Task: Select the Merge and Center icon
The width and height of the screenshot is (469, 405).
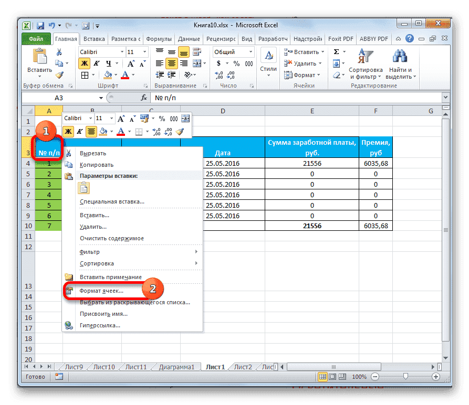Action: pyautogui.click(x=197, y=63)
